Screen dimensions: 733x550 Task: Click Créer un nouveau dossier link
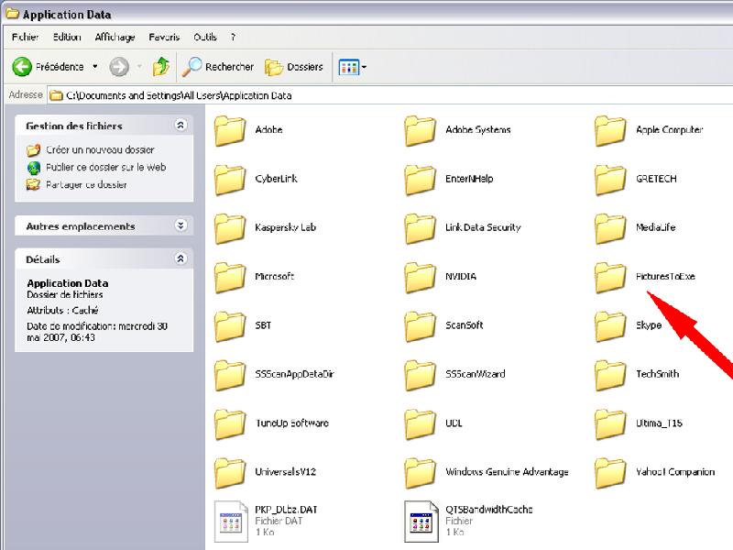(x=100, y=149)
